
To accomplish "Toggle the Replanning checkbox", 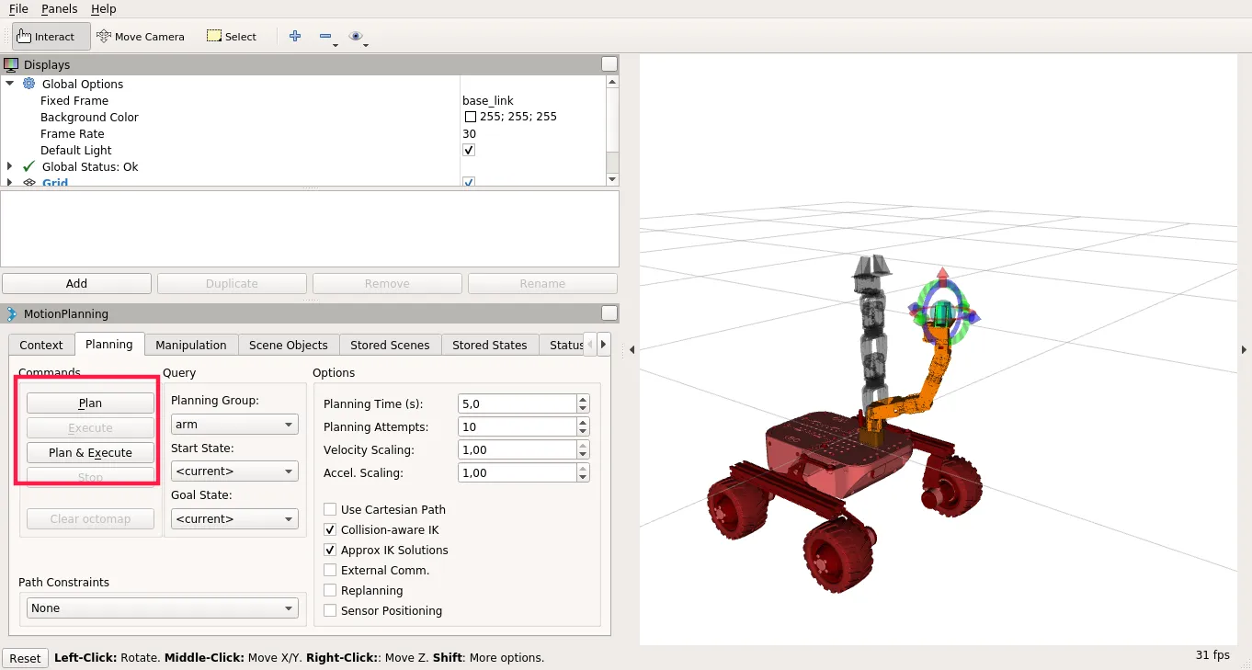I will click(330, 591).
